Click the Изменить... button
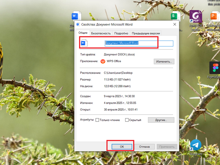This screenshot has height=165, width=220. pos(164,62)
